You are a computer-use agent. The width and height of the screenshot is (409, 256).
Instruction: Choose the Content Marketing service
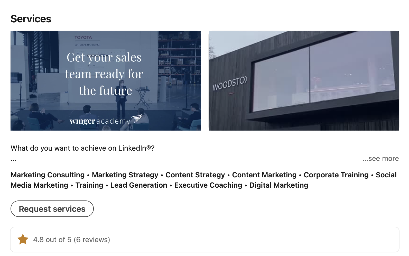[x=264, y=175]
